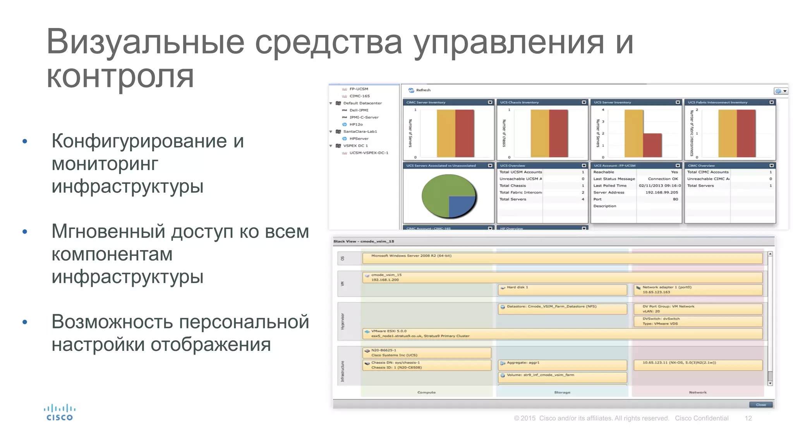Collapse the VSPEX DC 1 tree node
The width and height of the screenshot is (793, 446).
tap(331, 146)
